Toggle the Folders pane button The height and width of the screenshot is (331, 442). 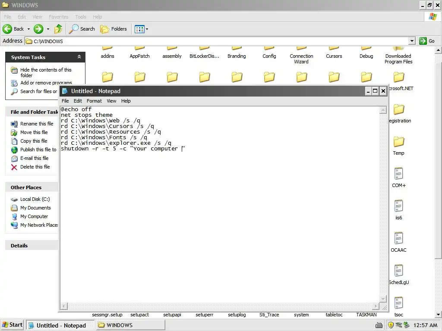[114, 29]
